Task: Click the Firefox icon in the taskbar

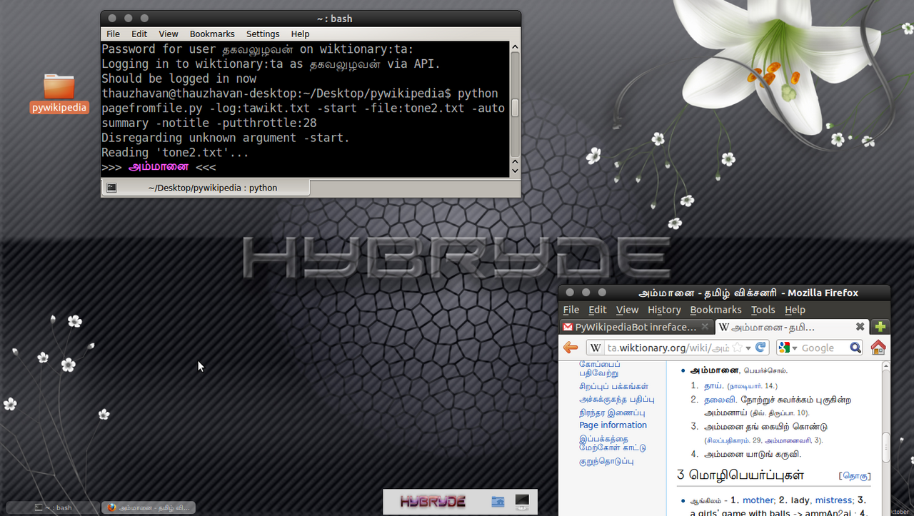Action: coord(111,507)
